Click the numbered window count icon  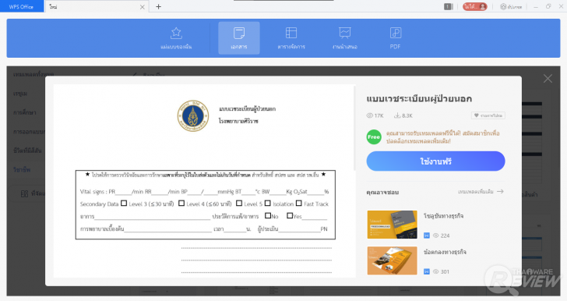[449, 6]
